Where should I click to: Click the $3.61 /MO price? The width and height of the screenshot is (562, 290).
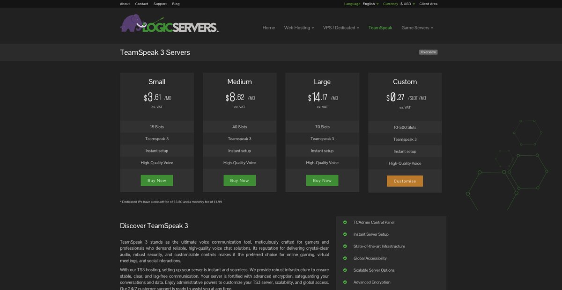[157, 97]
